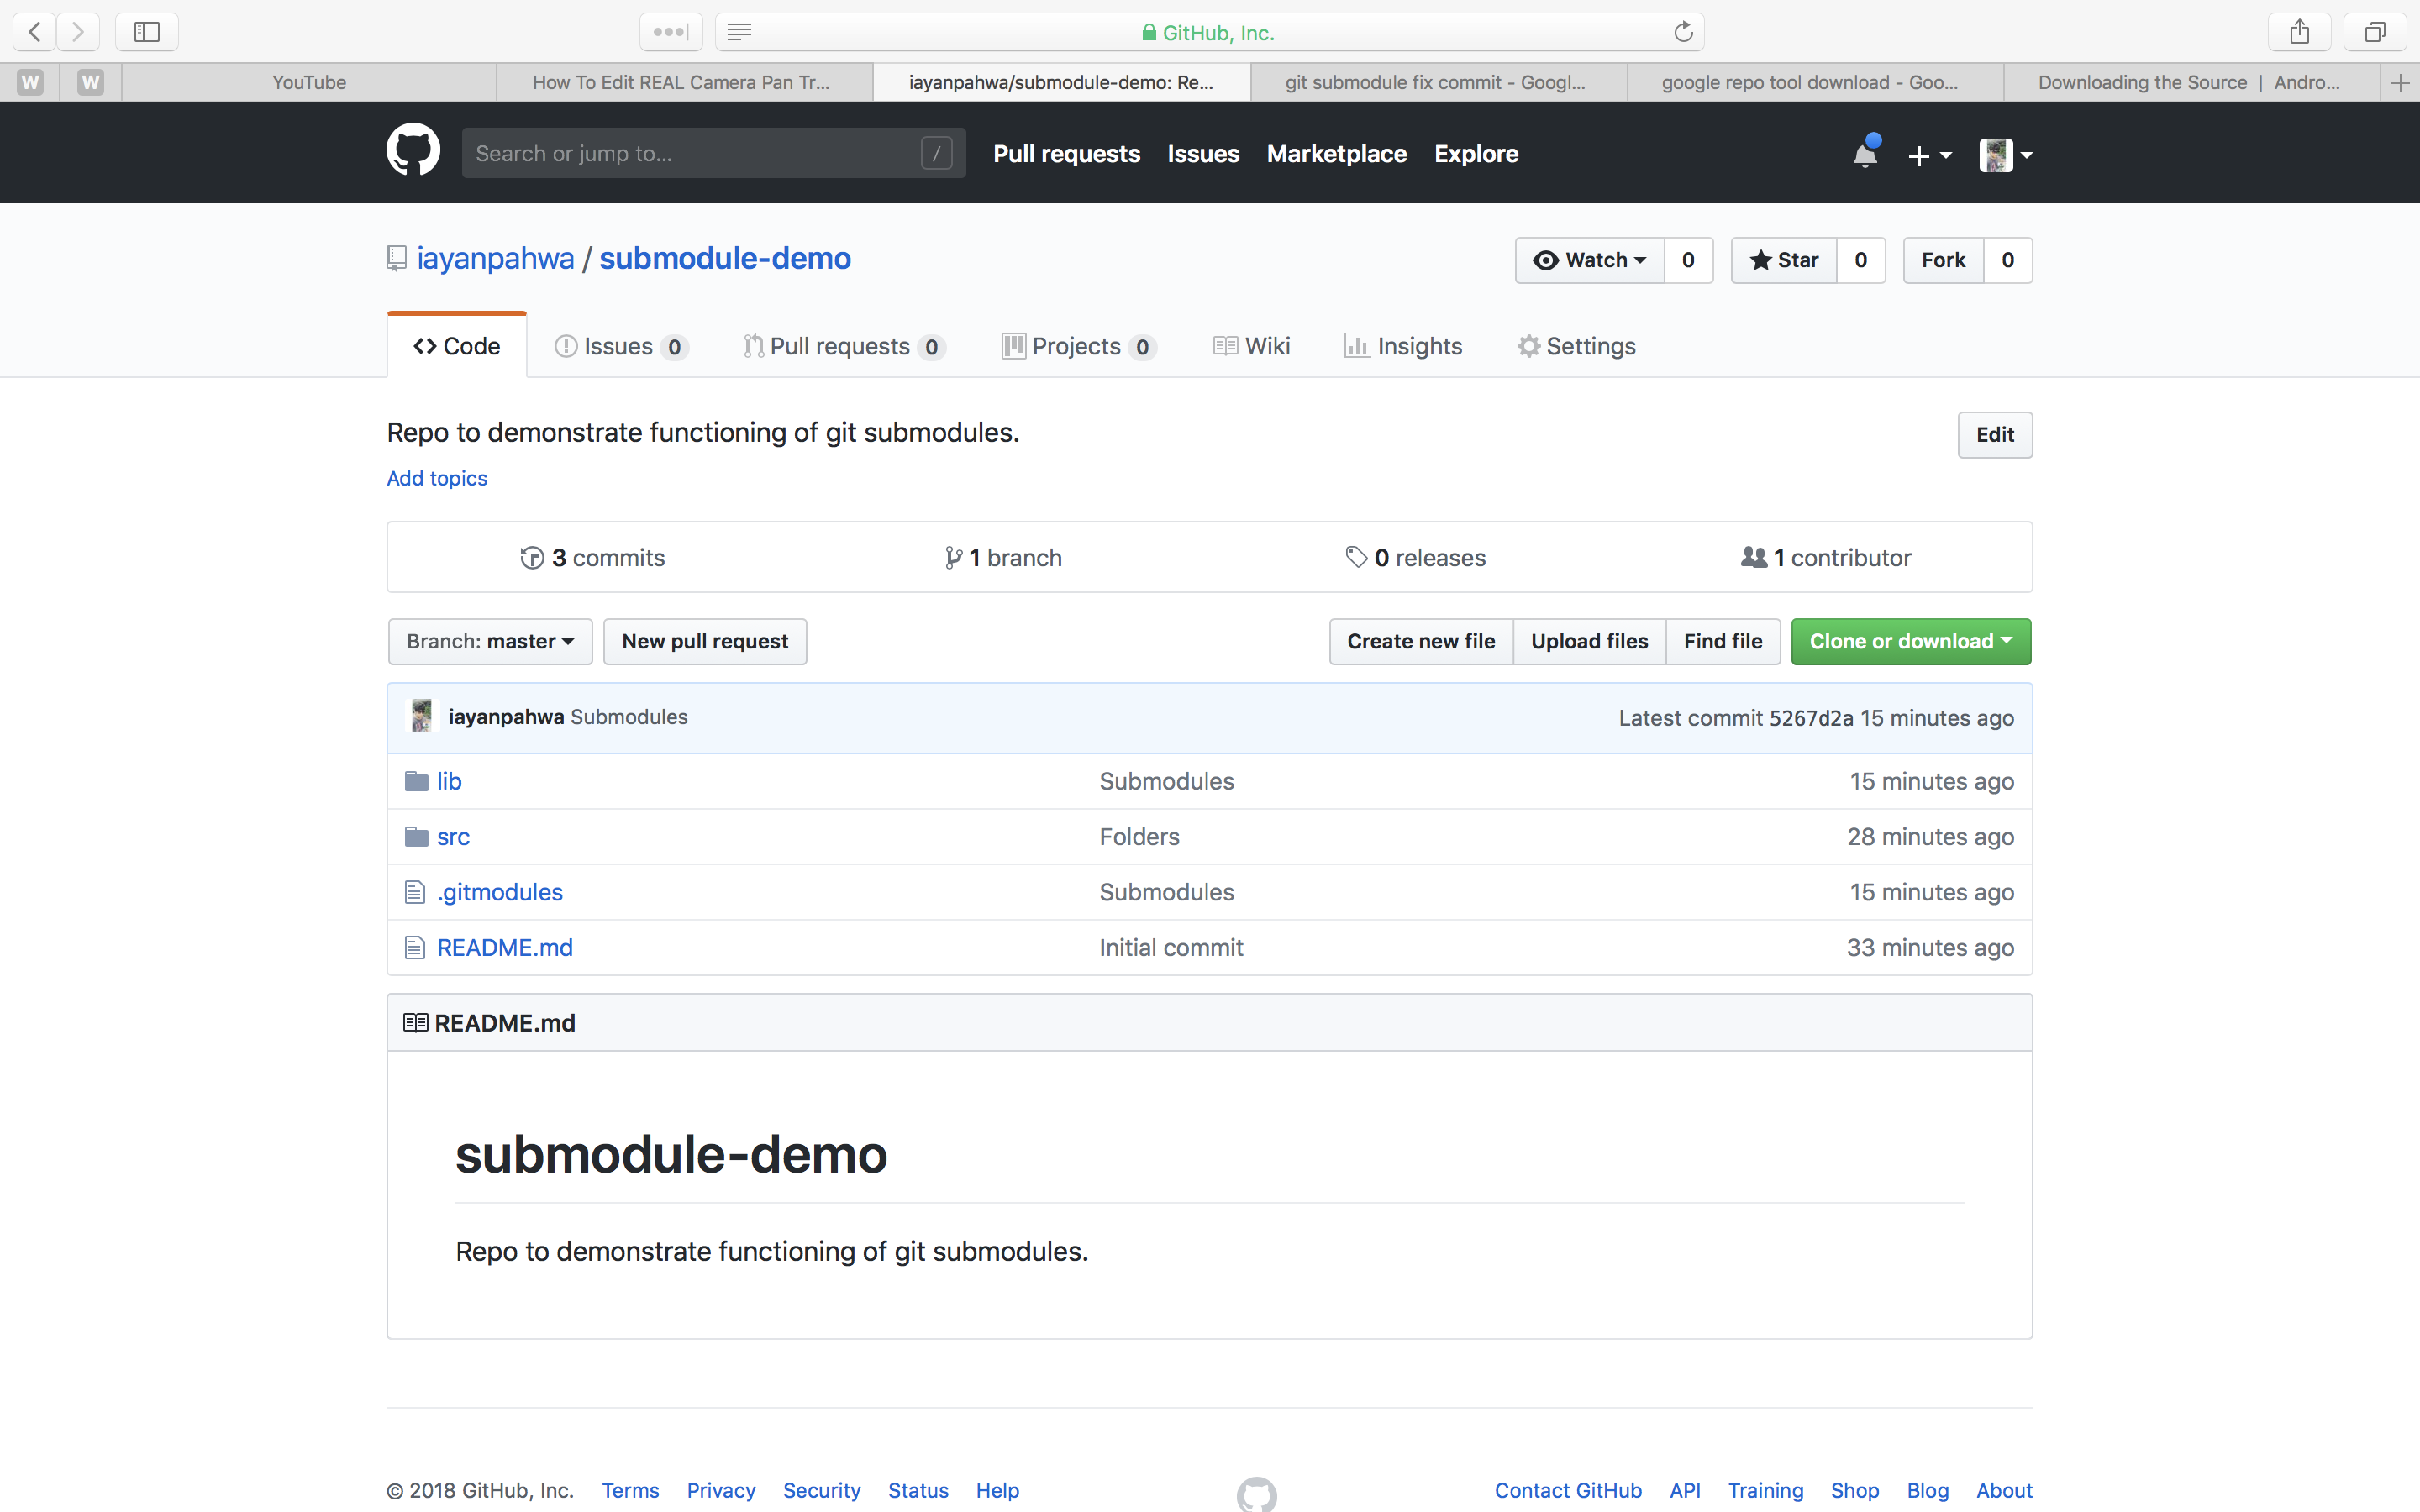2420x1512 pixels.
Task: Expand the Branch master dropdown
Action: [x=488, y=641]
